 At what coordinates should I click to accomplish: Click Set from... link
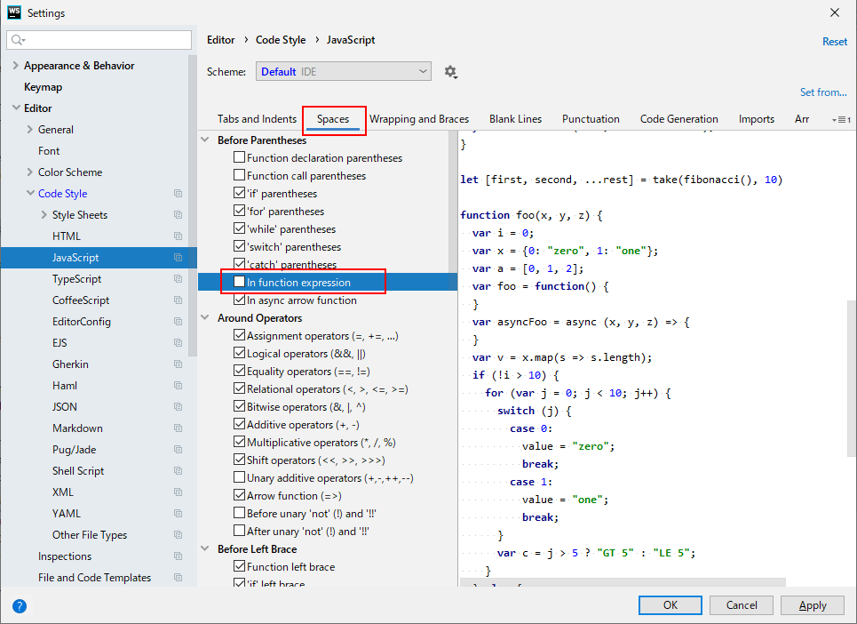tap(823, 92)
